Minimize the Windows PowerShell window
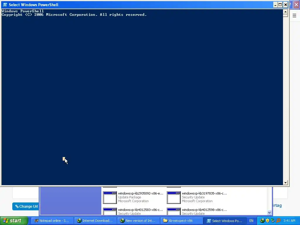The width and height of the screenshot is (300, 225). click(275, 5)
